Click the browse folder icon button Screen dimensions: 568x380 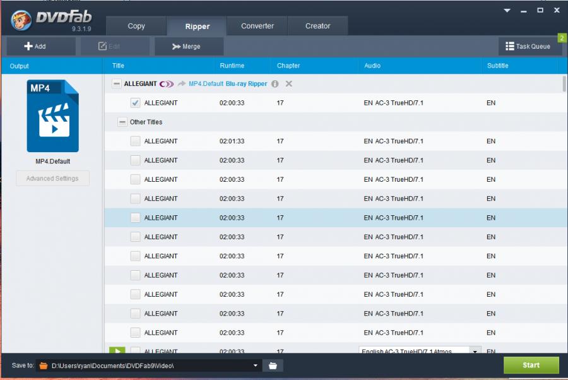pyautogui.click(x=273, y=365)
